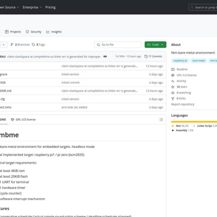Click the Go to file magnifier icon

(98, 44)
